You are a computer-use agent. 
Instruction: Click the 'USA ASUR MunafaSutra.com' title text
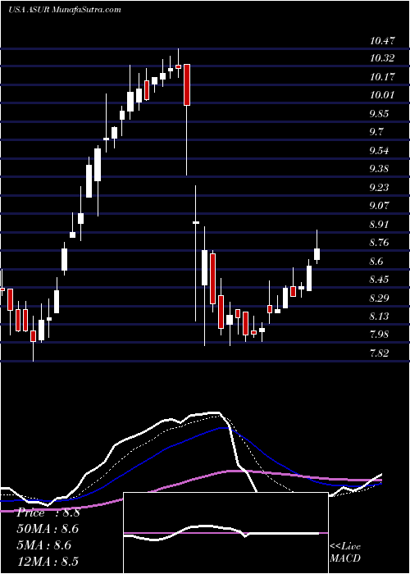click(x=65, y=9)
